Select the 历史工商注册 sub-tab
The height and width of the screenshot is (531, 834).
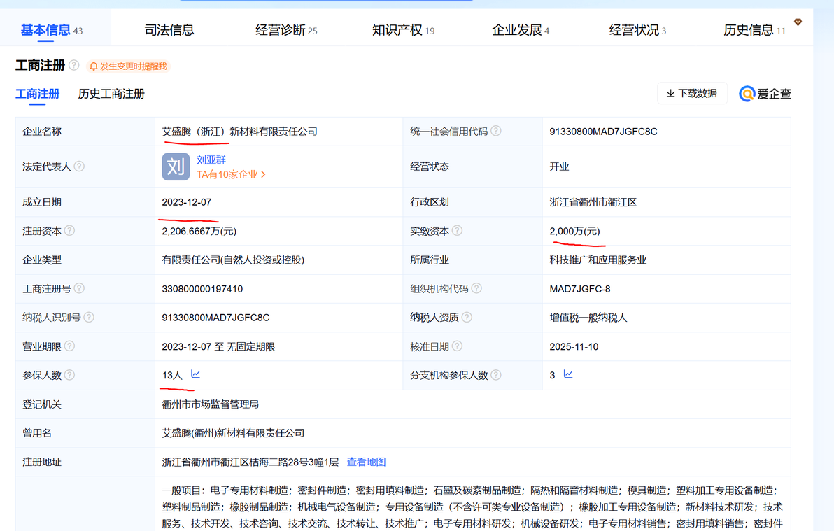111,94
